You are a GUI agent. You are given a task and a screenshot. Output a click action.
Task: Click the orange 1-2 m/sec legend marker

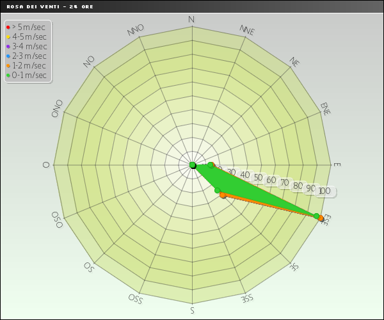click(8, 65)
